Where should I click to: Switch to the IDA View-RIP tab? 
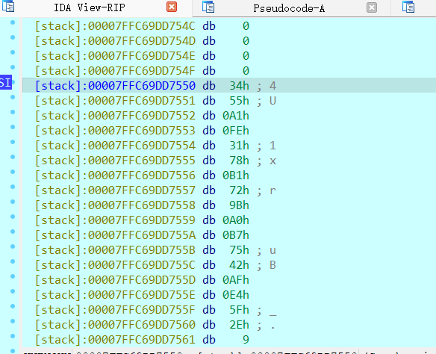[90, 7]
